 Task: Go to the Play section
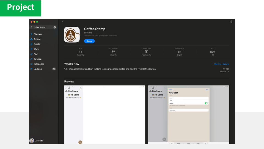click(35, 54)
